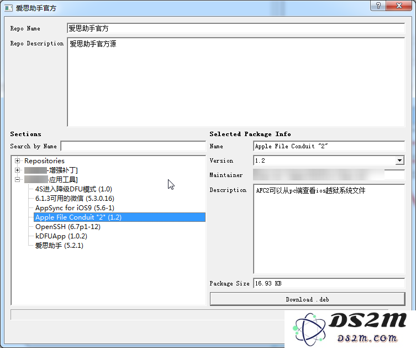Screen dimensions: 416x348
Task: Click the help question mark button
Action: click(378, 6)
